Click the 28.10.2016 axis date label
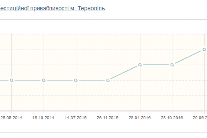Screen dimensions: 207x138 click(x=172, y=118)
